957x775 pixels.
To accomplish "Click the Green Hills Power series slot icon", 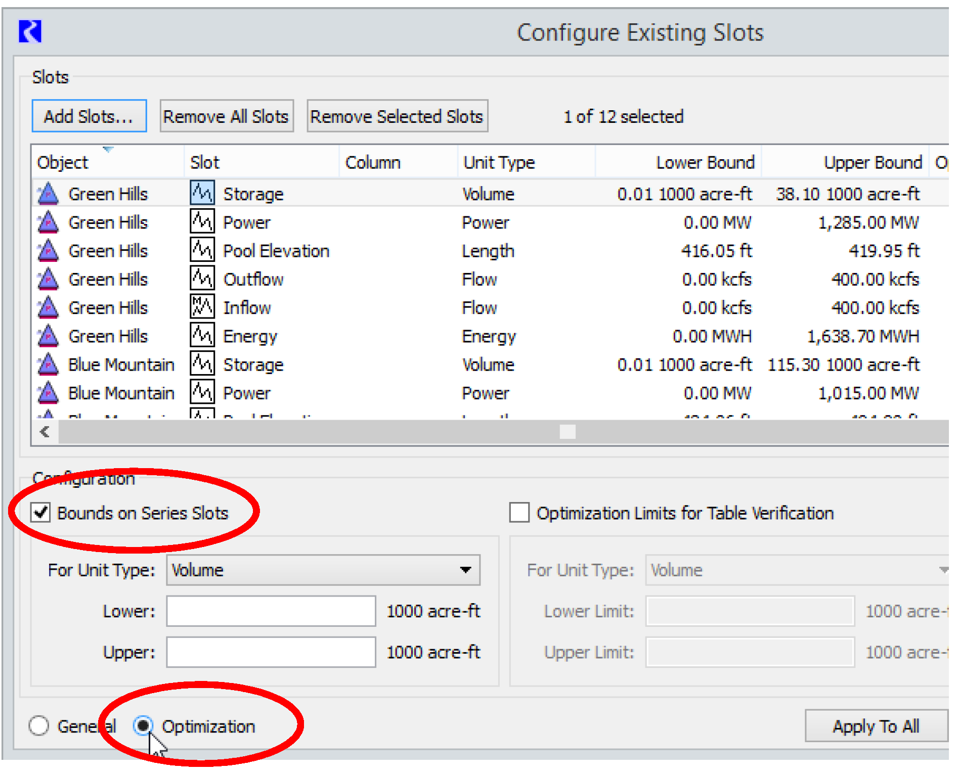I will coord(202,222).
